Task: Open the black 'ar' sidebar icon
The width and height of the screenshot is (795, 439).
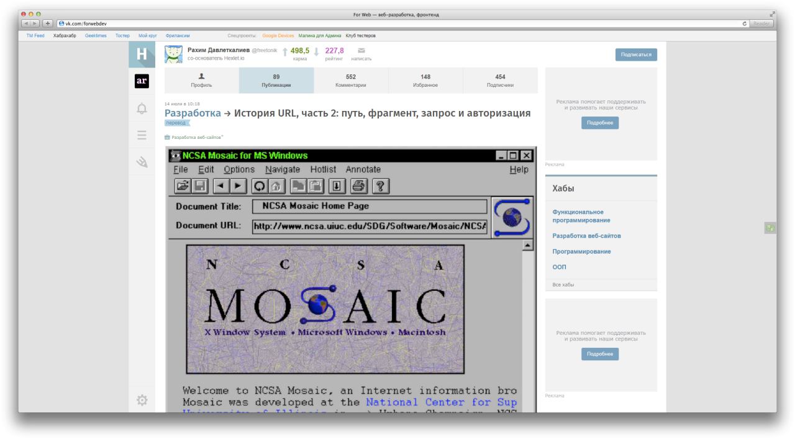Action: [x=142, y=81]
